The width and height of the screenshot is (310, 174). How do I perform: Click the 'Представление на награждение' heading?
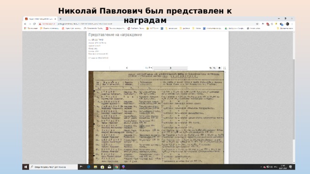(115, 35)
